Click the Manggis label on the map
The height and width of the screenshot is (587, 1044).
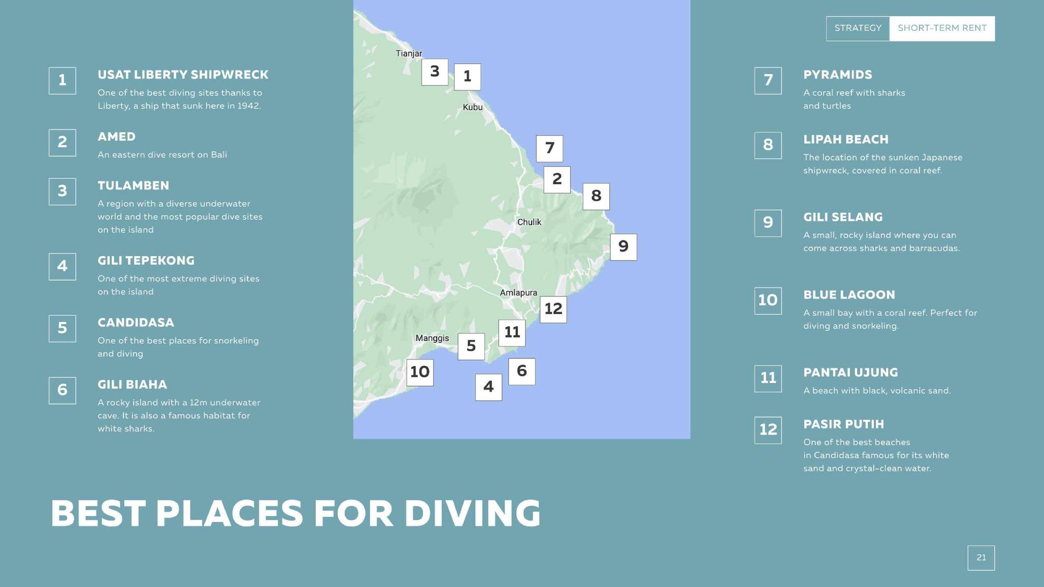pos(432,338)
